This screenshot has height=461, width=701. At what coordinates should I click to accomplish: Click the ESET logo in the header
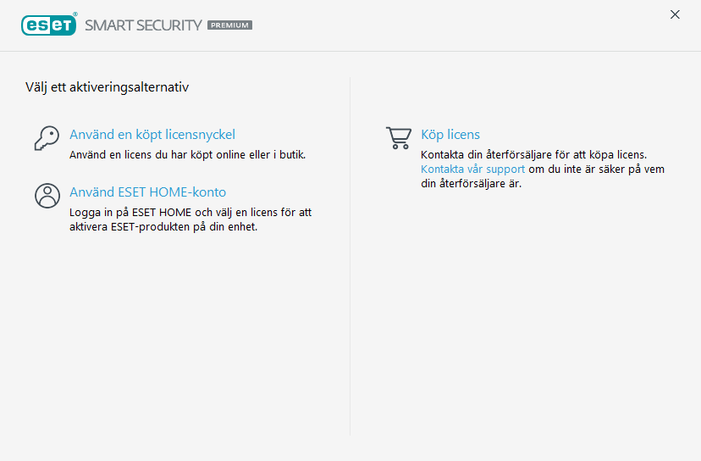click(x=49, y=25)
